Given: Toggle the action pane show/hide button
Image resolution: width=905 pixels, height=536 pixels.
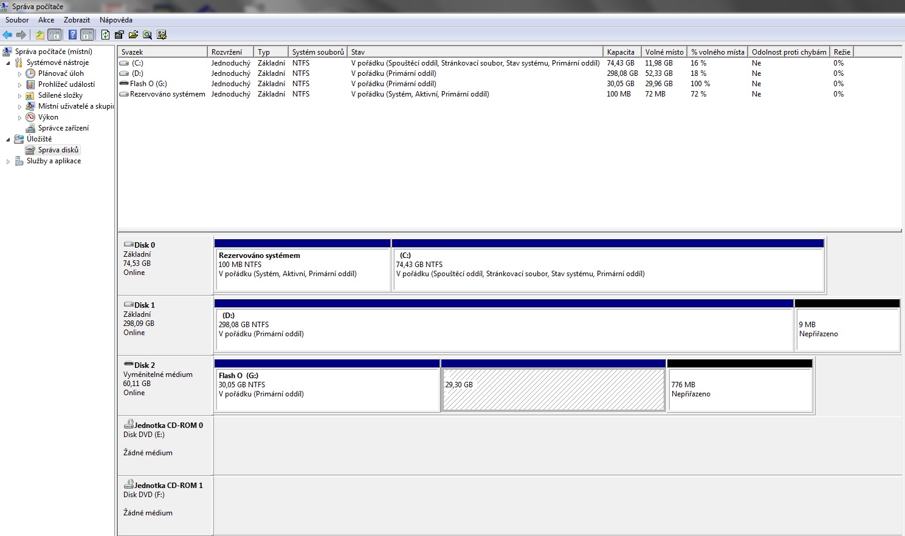Looking at the screenshot, I should pyautogui.click(x=88, y=35).
